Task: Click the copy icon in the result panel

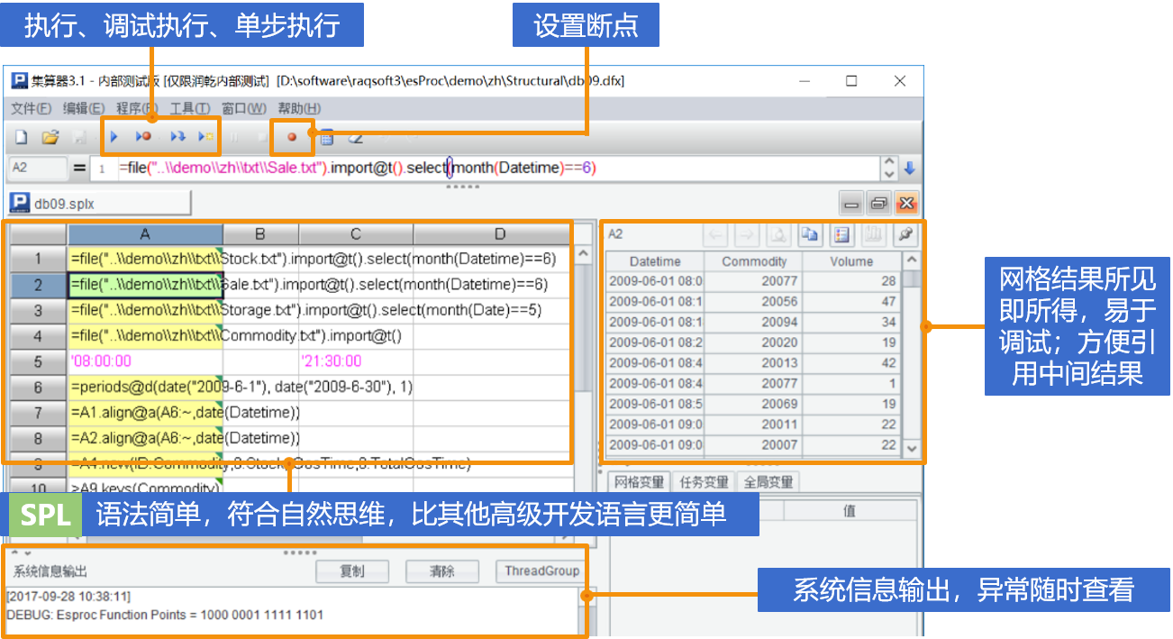Action: [810, 234]
